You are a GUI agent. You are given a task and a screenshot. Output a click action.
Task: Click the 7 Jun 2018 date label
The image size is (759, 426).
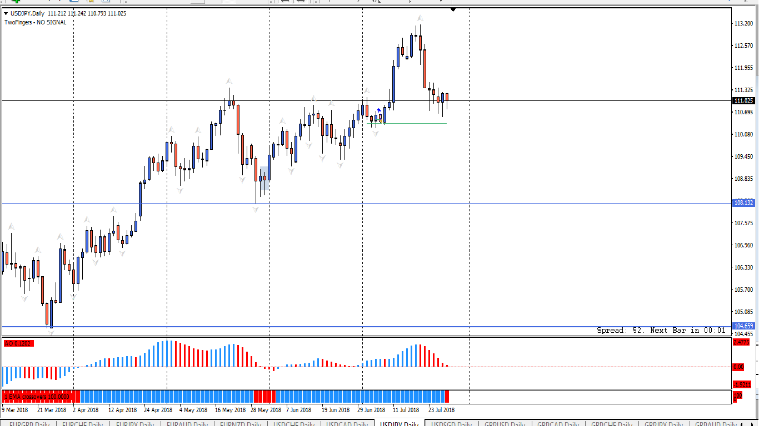[x=298, y=410]
